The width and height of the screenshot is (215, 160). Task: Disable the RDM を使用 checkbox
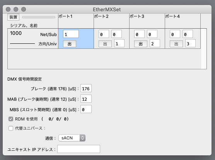11,119
